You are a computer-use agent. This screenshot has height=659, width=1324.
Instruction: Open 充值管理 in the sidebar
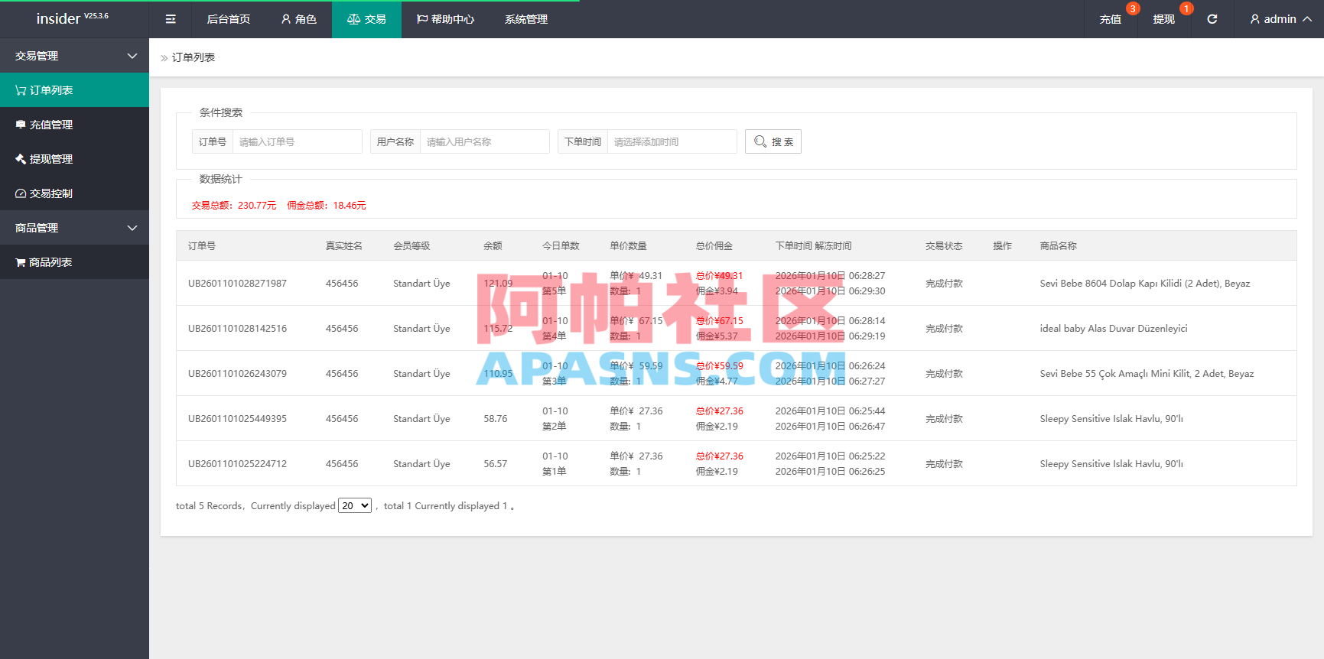point(74,125)
